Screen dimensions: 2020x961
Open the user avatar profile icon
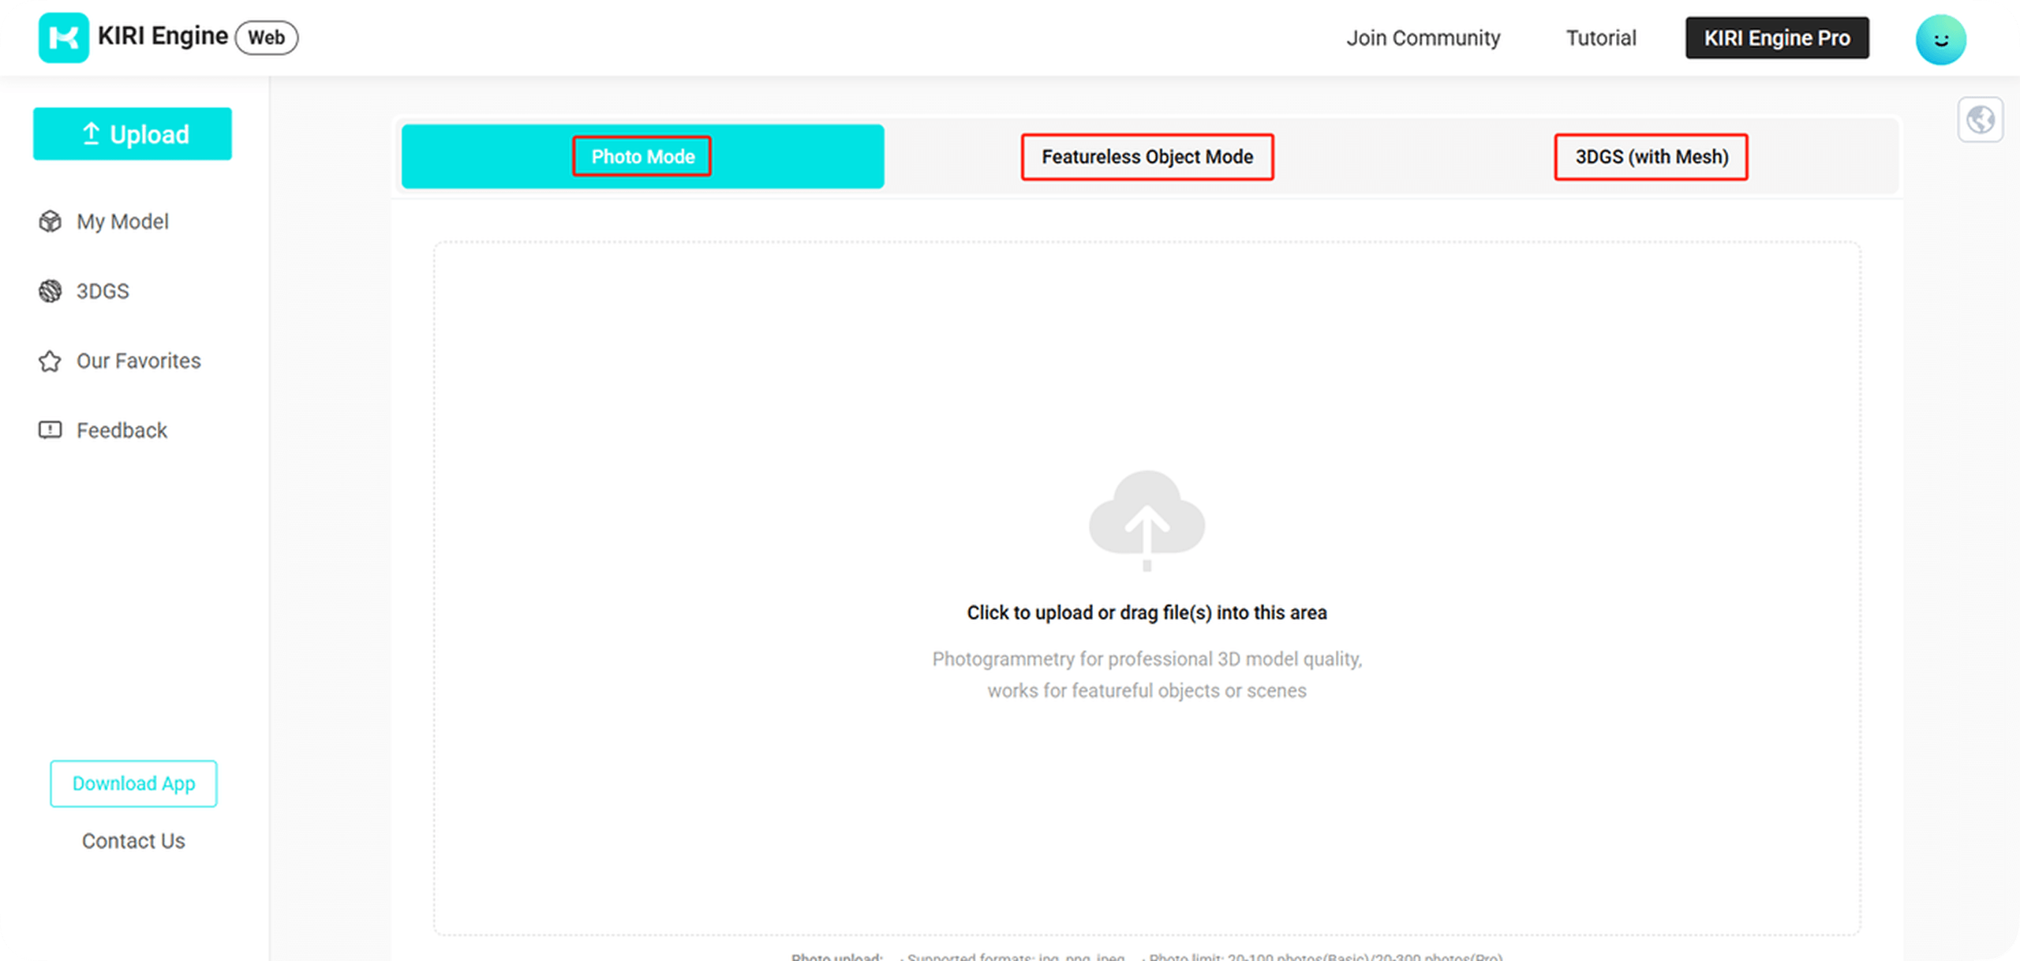1940,39
